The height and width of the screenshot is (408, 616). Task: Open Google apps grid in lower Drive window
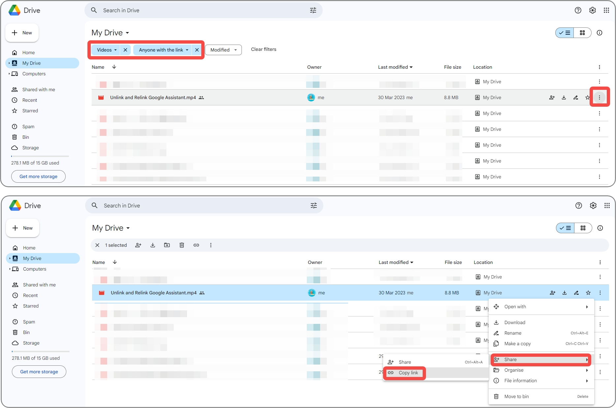[607, 205]
